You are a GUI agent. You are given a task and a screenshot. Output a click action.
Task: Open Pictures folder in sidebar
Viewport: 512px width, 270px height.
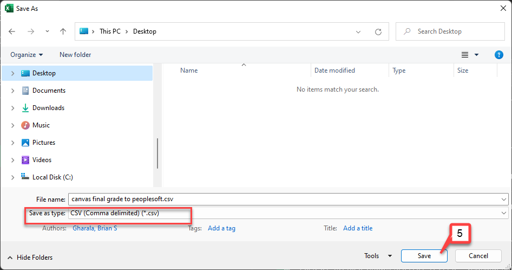click(x=44, y=143)
